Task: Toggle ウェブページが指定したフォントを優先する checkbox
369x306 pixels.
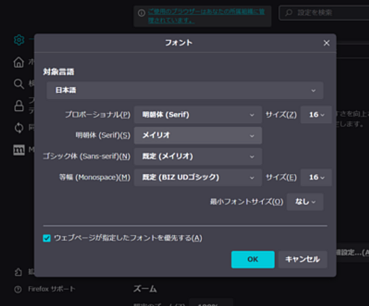Action: click(x=47, y=238)
